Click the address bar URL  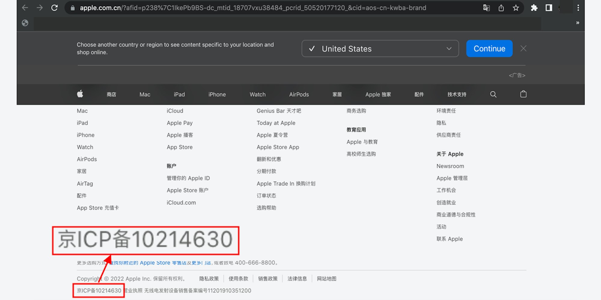tap(253, 8)
